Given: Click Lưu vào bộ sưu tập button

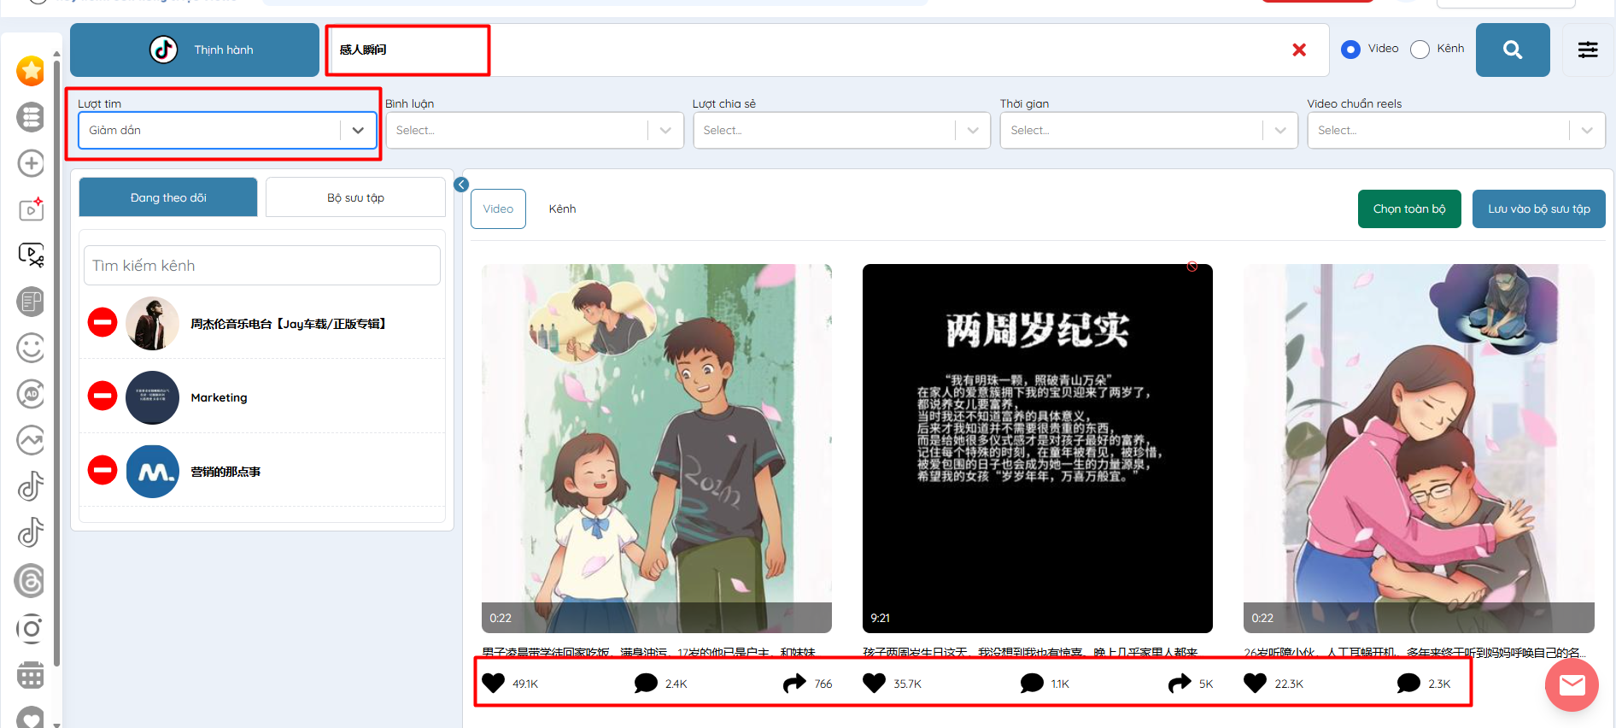Looking at the screenshot, I should click(x=1539, y=208).
